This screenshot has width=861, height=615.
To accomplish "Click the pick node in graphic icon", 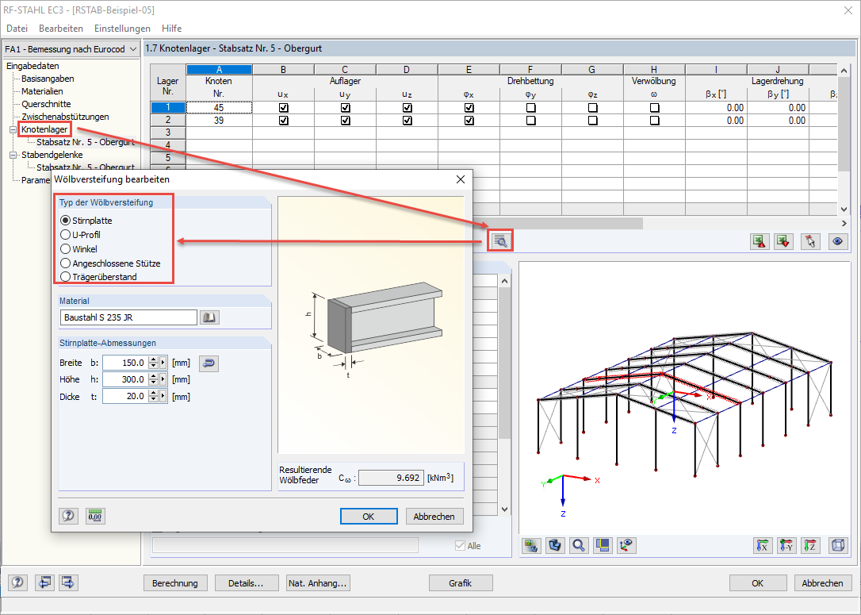I will click(810, 241).
